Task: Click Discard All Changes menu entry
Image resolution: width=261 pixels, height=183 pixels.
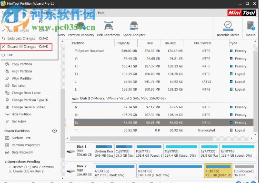Action: tap(26, 47)
